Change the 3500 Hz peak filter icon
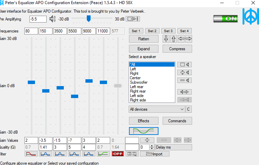The height and width of the screenshot is (165, 259). pyautogui.click(x=60, y=154)
